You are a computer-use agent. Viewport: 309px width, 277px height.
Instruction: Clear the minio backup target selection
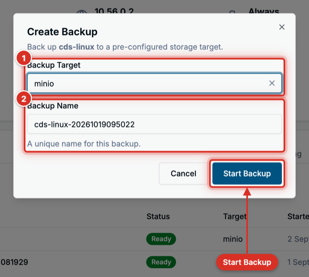click(272, 83)
